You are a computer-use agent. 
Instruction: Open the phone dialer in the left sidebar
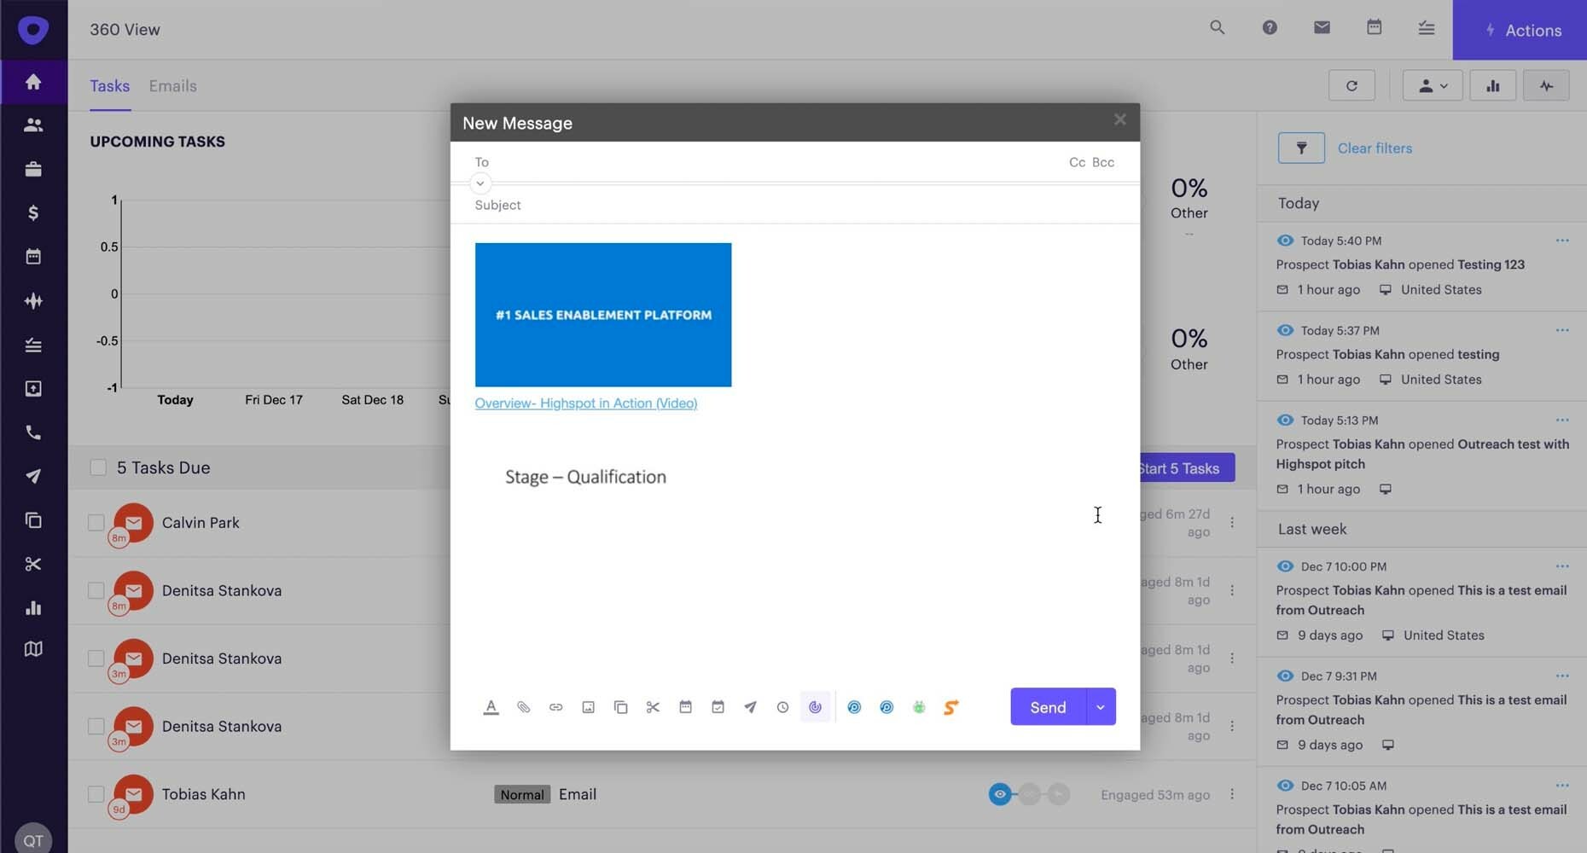tap(33, 432)
